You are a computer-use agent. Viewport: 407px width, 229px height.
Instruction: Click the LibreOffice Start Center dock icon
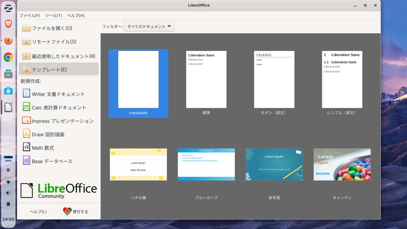[8, 108]
